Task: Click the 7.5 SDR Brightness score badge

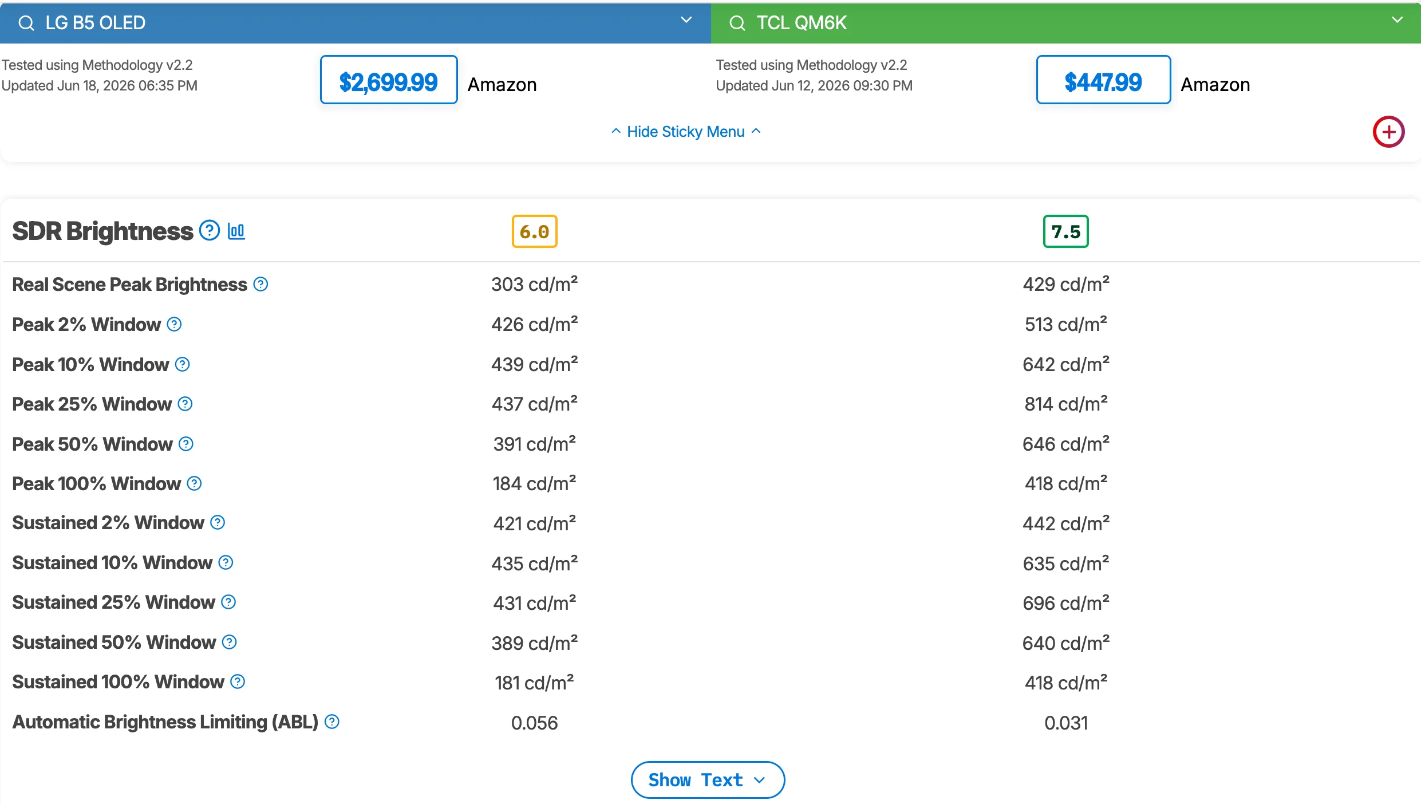Action: 1065,231
